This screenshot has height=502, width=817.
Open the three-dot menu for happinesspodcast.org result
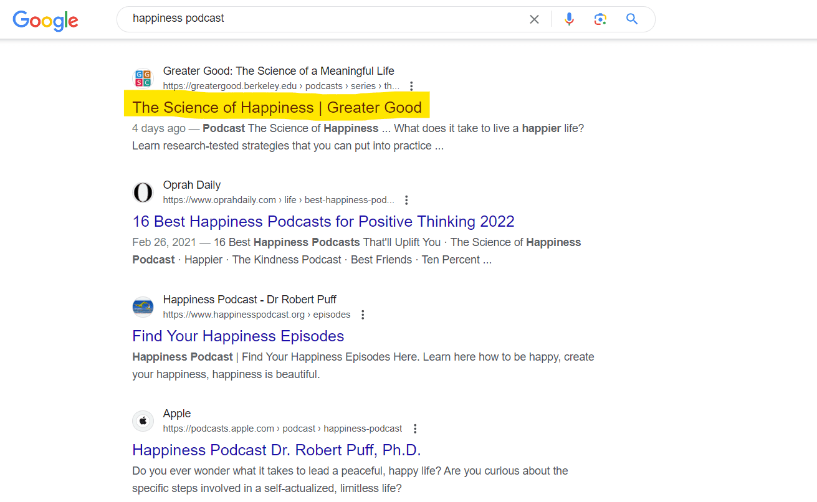point(363,315)
